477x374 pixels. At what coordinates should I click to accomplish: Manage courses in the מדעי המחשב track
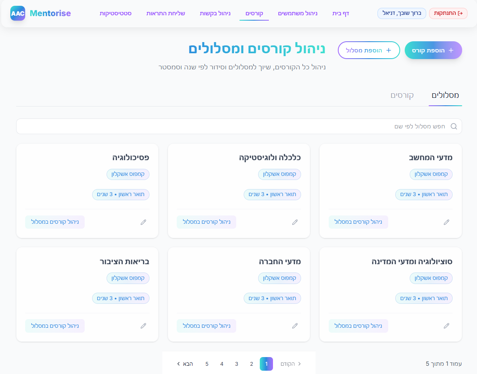tap(358, 222)
